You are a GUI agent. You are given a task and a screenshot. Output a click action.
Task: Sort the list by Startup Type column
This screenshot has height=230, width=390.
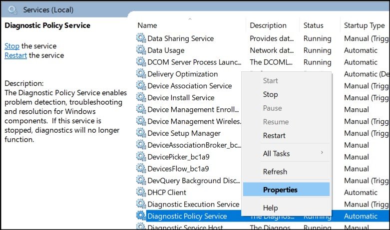[x=364, y=25]
